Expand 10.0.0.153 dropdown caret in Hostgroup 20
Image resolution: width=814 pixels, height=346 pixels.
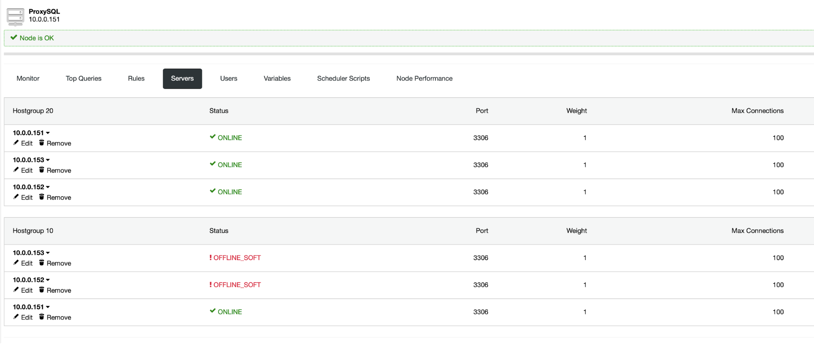point(48,160)
